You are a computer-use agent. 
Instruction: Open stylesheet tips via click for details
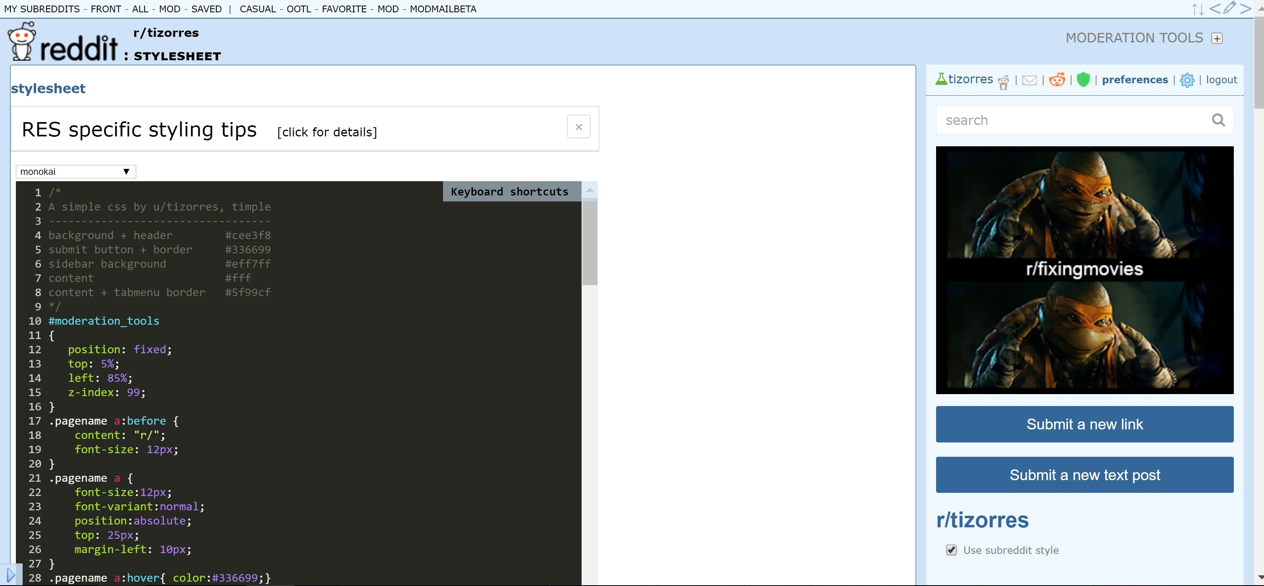(326, 132)
